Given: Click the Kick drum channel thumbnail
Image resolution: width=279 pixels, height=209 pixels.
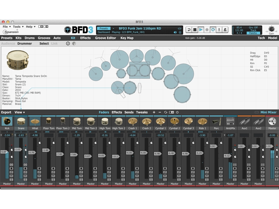Looking at the screenshot, I should click(x=7, y=122).
